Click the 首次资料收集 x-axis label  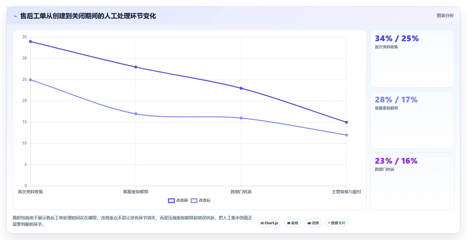[x=30, y=192]
